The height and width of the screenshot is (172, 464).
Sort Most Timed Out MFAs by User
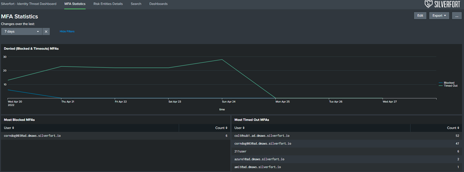[x=240, y=128]
